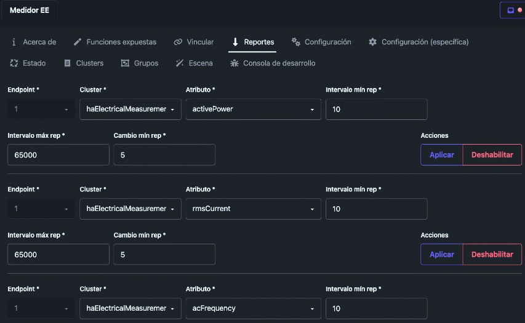Switch to Funciones expuestas tab
This screenshot has width=525, height=323.
(x=115, y=42)
